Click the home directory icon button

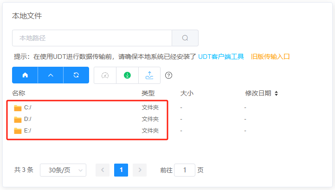[x=25, y=75]
